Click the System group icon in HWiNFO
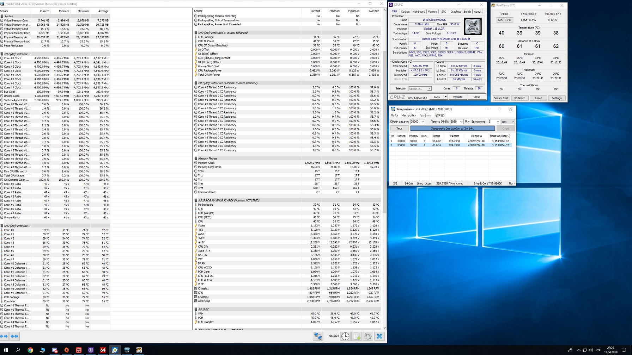 coord(2,16)
